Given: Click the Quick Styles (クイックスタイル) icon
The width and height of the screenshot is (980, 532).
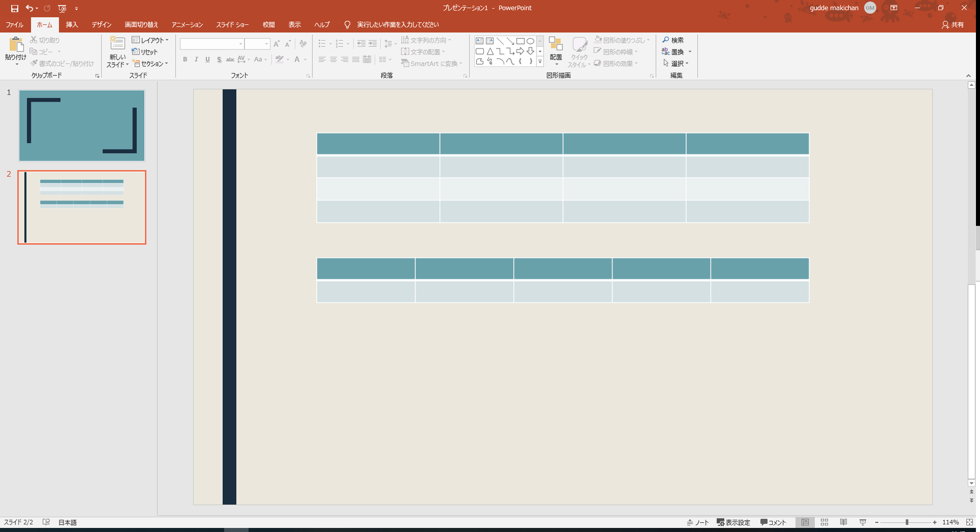Looking at the screenshot, I should (x=579, y=45).
